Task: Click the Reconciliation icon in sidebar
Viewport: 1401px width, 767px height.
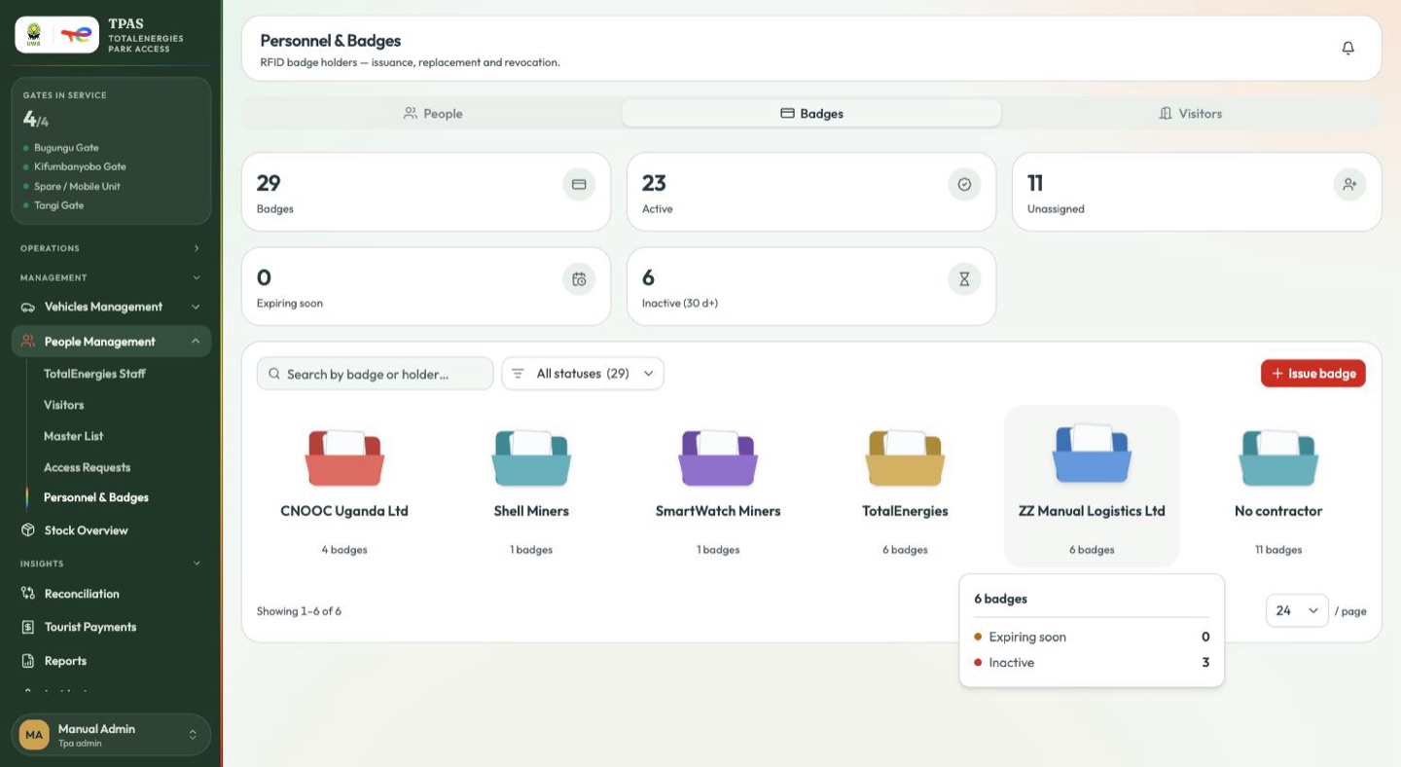Action: click(x=28, y=594)
